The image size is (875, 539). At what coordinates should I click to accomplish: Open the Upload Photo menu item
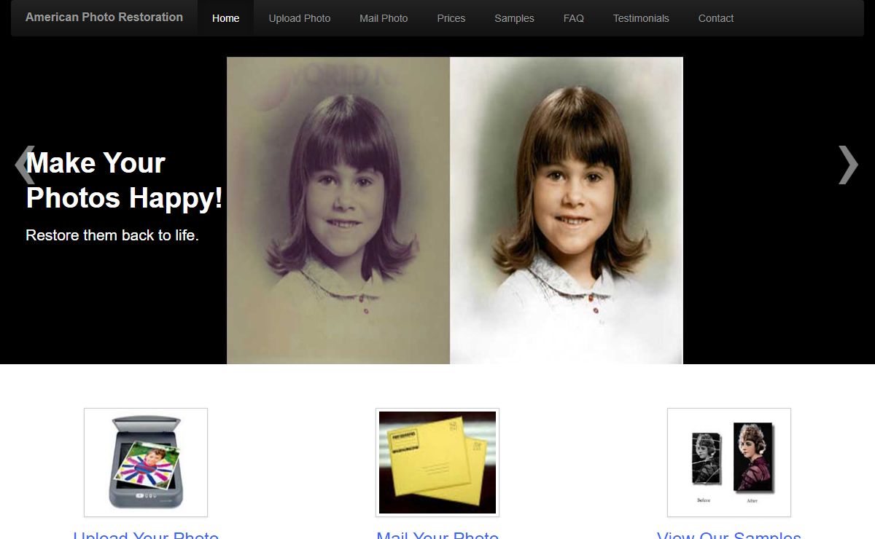299,18
